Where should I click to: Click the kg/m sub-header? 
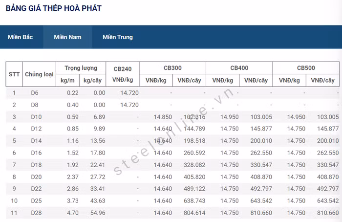click(x=67, y=80)
